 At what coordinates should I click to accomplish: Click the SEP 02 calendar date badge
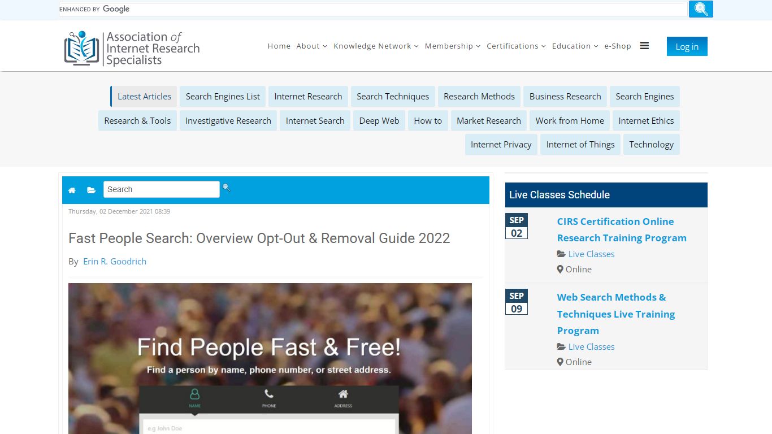coord(517,227)
